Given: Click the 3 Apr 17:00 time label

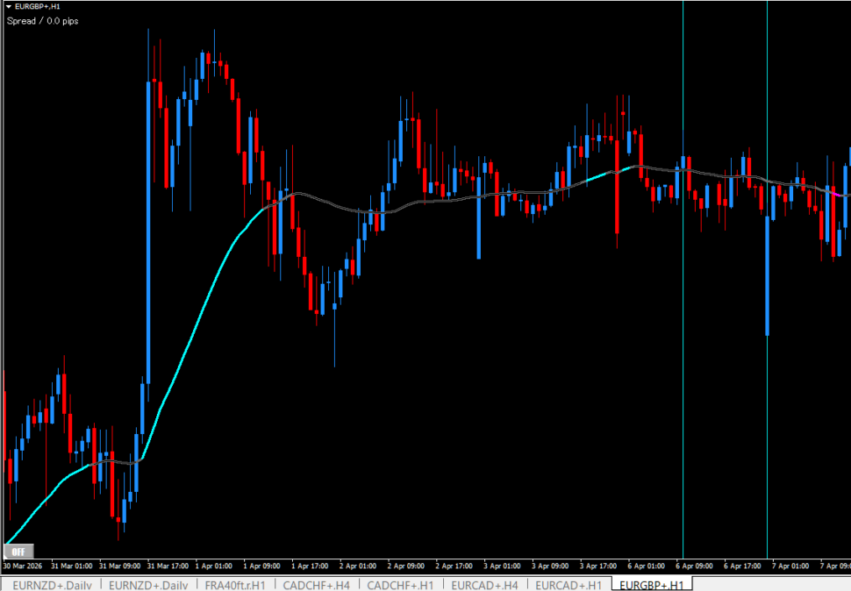Looking at the screenshot, I should 597,566.
